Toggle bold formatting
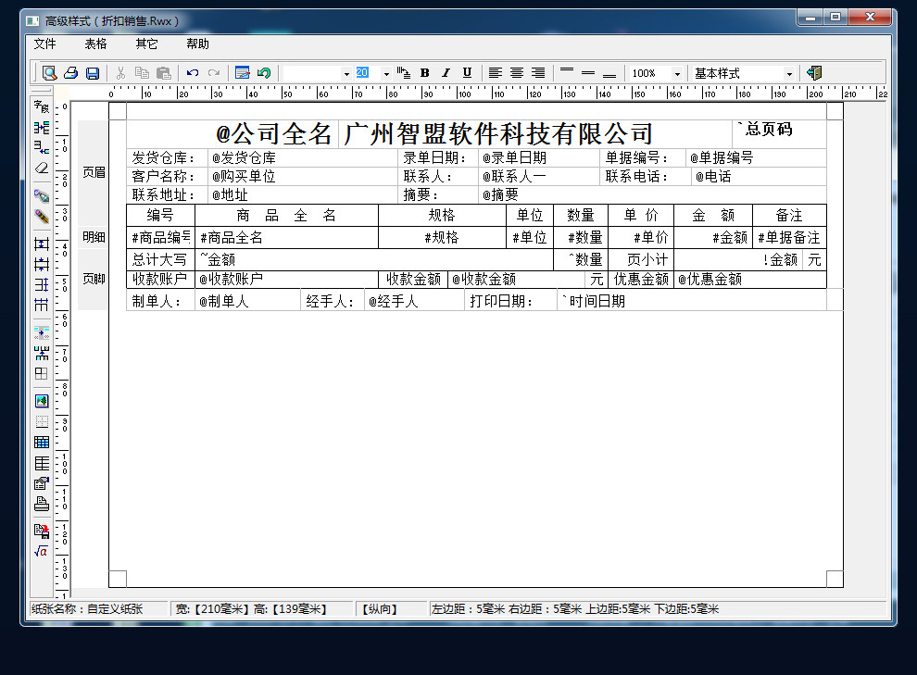 [x=424, y=73]
